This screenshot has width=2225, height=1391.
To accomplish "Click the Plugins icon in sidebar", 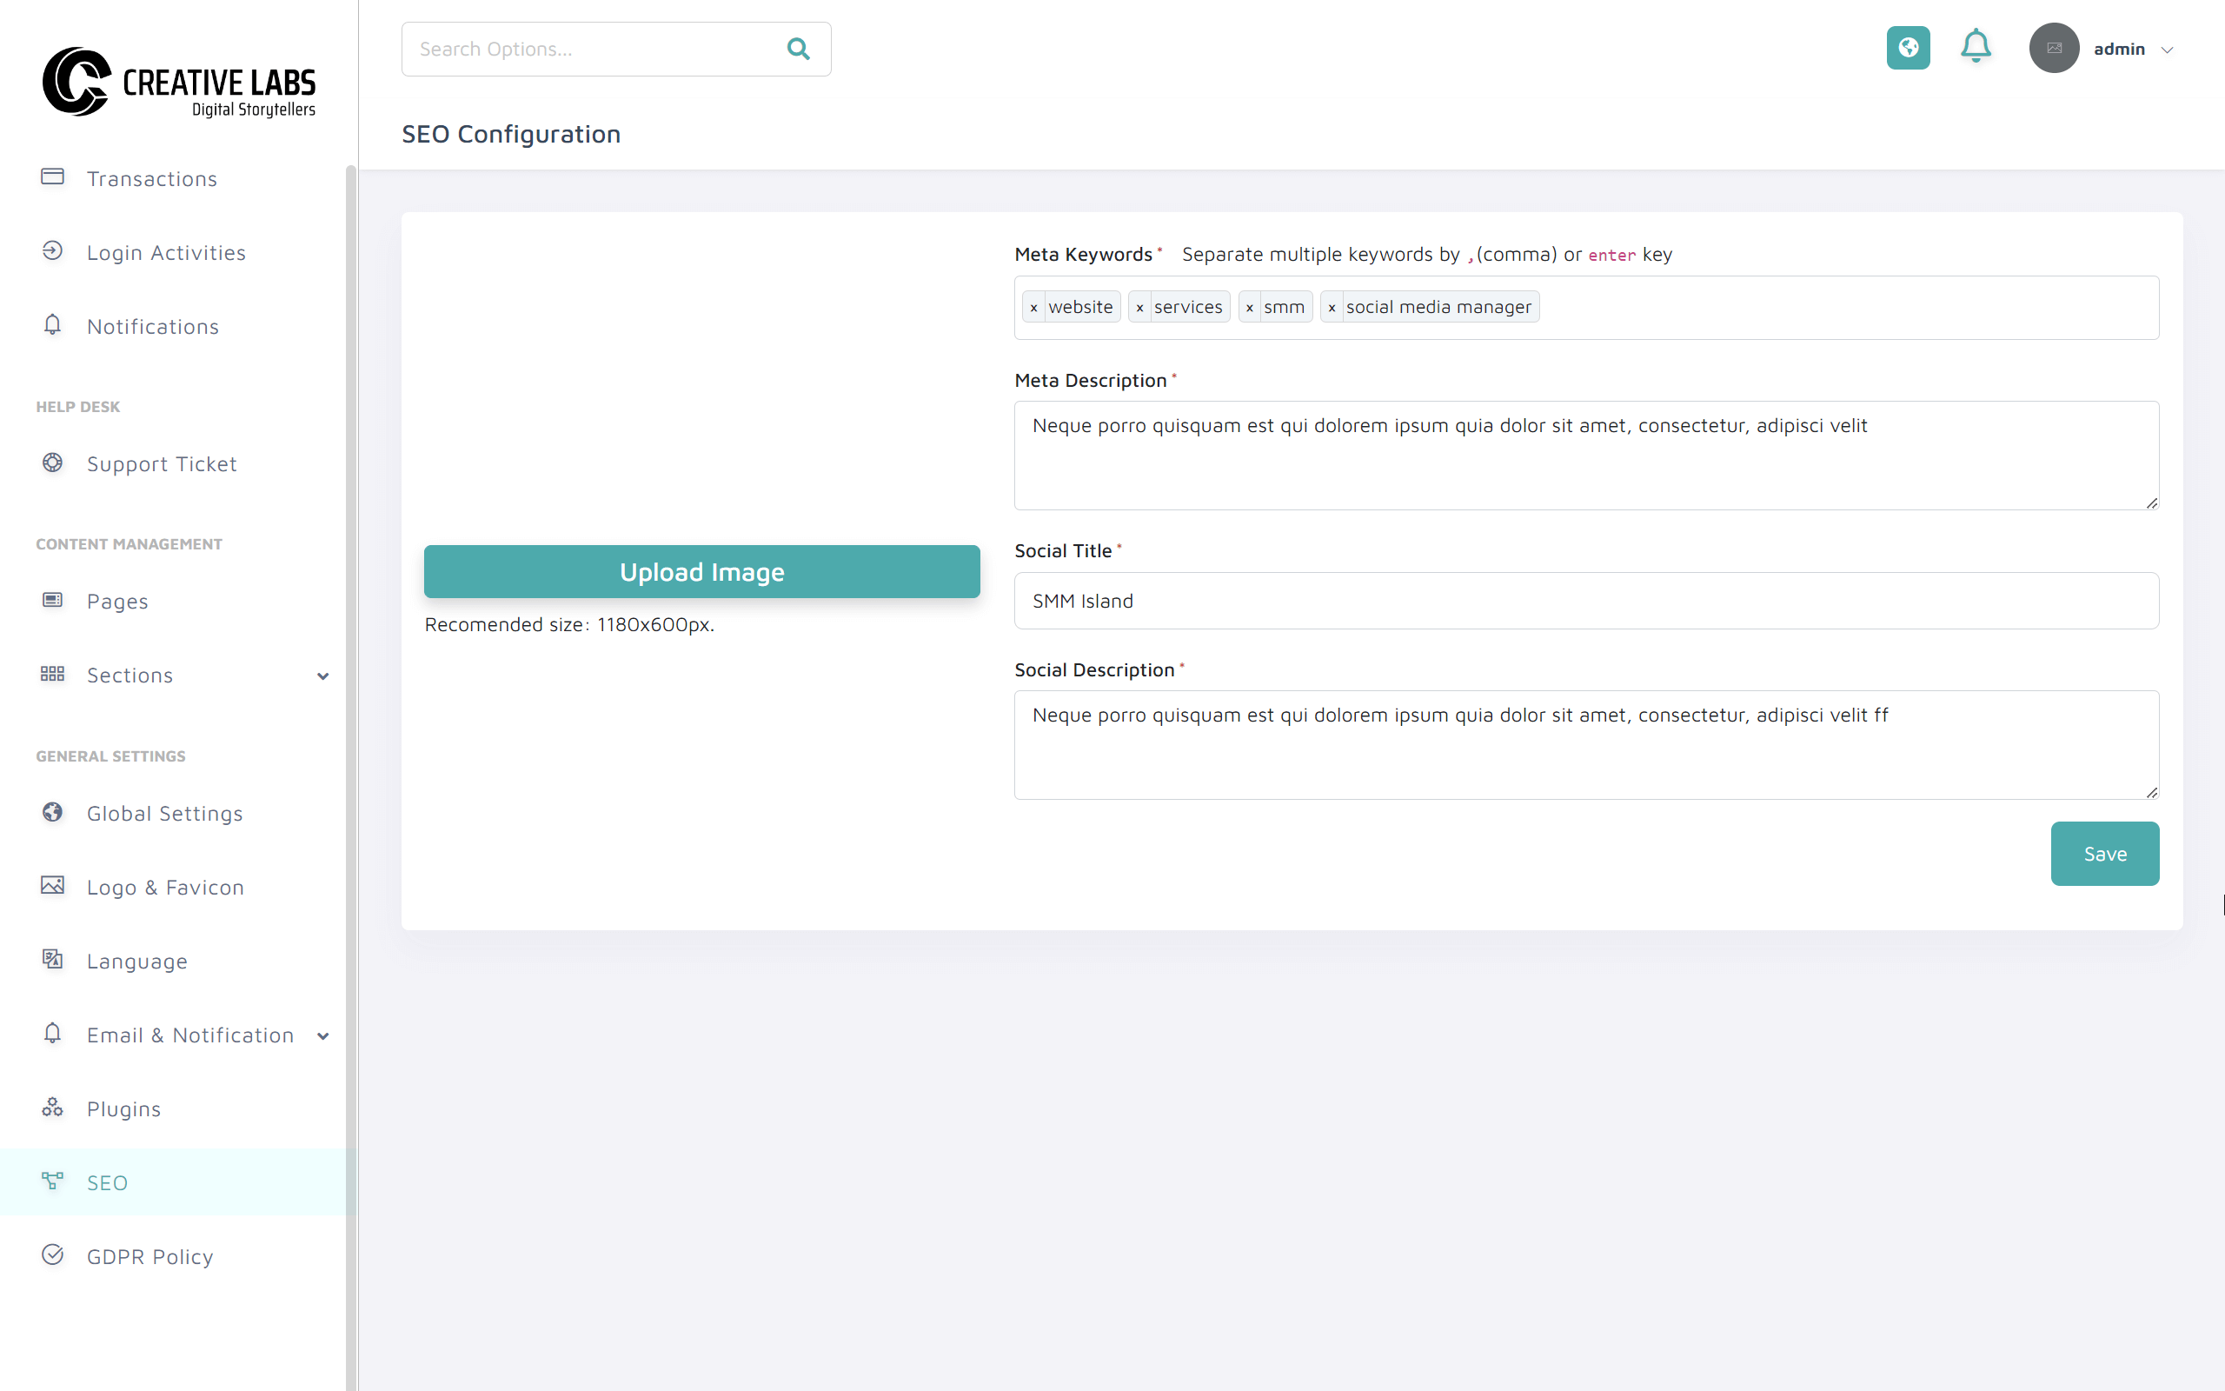I will [52, 1108].
